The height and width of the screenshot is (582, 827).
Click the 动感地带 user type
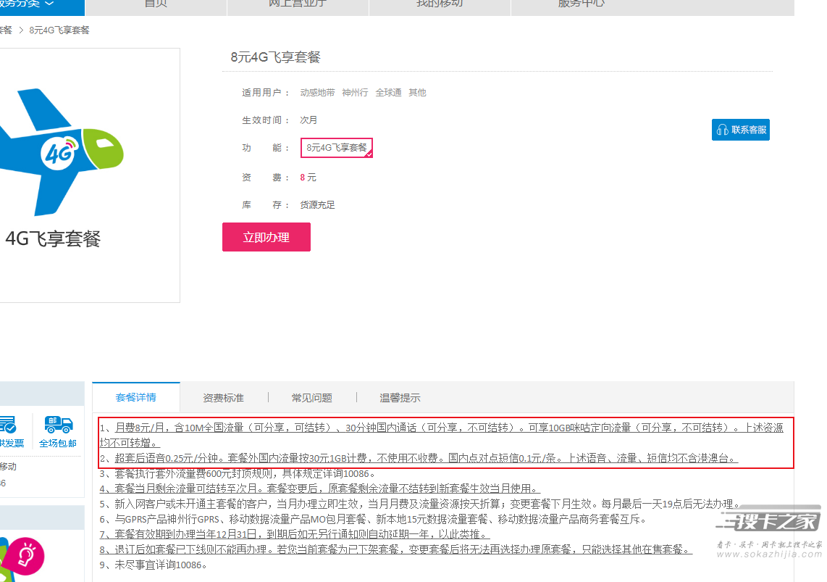tap(317, 92)
